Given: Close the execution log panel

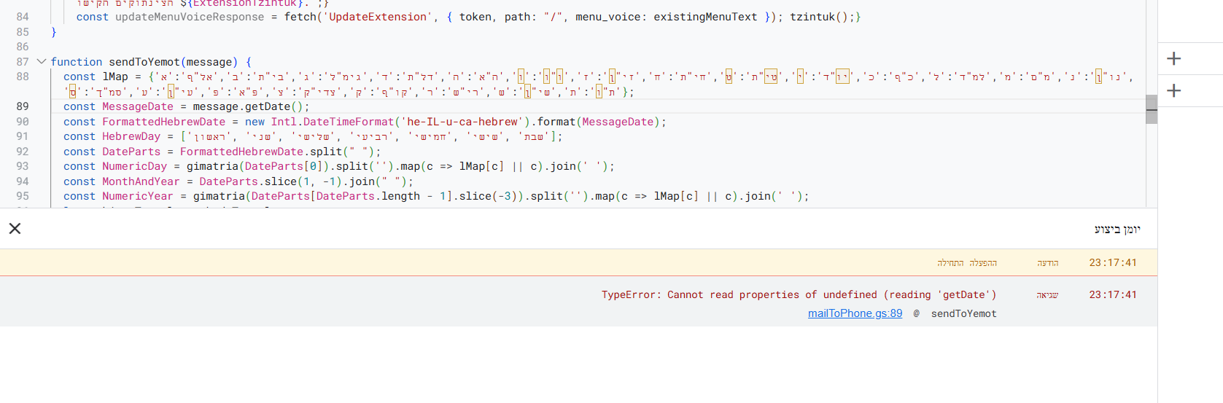Looking at the screenshot, I should 15,229.
